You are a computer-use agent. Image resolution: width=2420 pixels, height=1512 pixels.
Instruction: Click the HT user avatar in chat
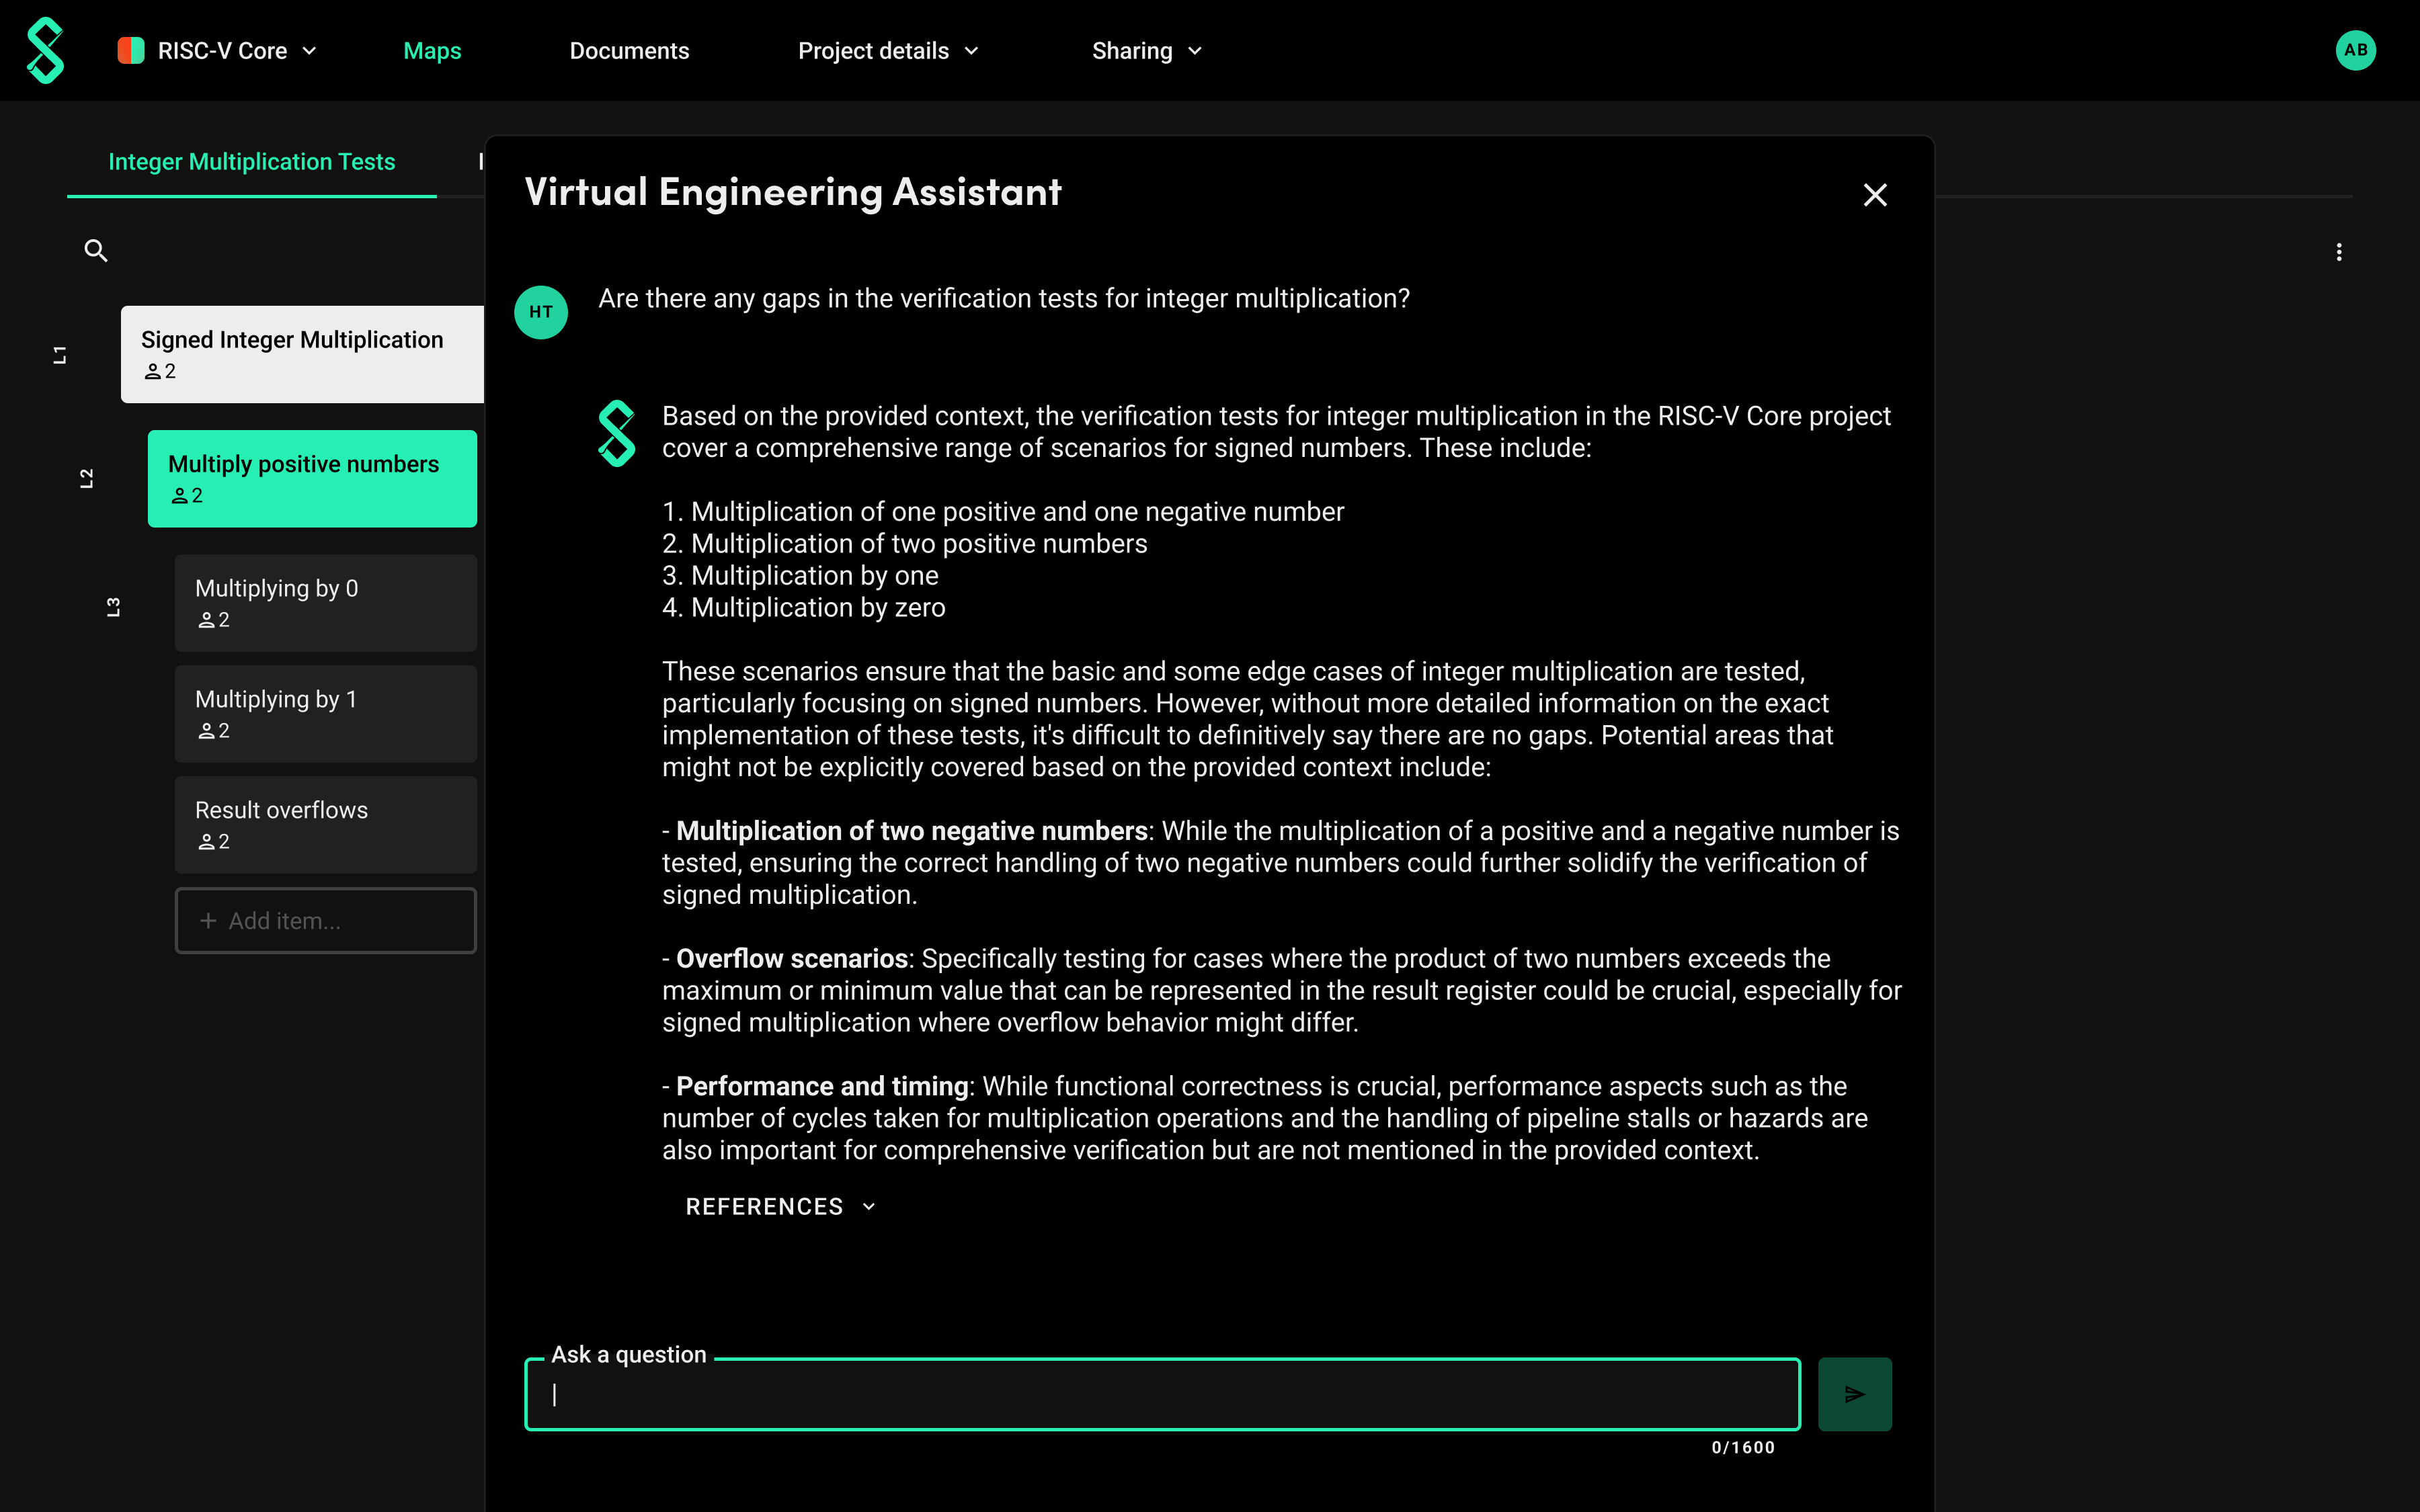[x=541, y=312]
